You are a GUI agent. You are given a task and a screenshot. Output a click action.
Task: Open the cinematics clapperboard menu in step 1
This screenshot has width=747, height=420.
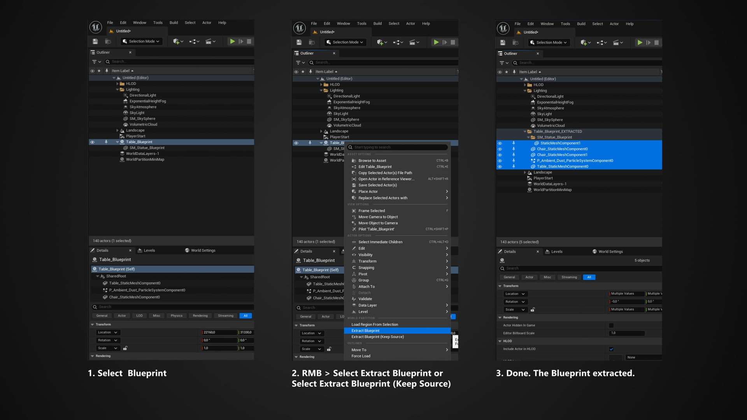coord(210,41)
